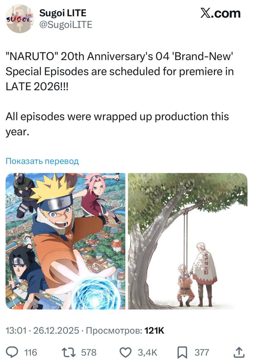Image resolution: width=253 pixels, height=364 pixels.
Task: Like the tweet with heart icon
Action: [125, 353]
